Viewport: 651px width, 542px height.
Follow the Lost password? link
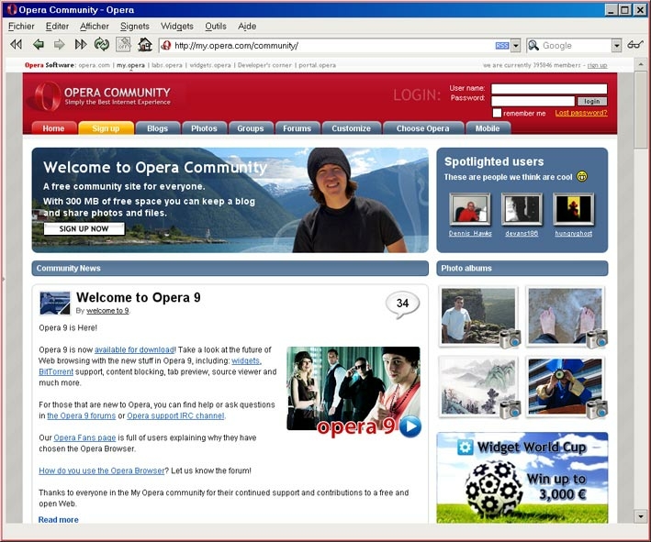(581, 113)
